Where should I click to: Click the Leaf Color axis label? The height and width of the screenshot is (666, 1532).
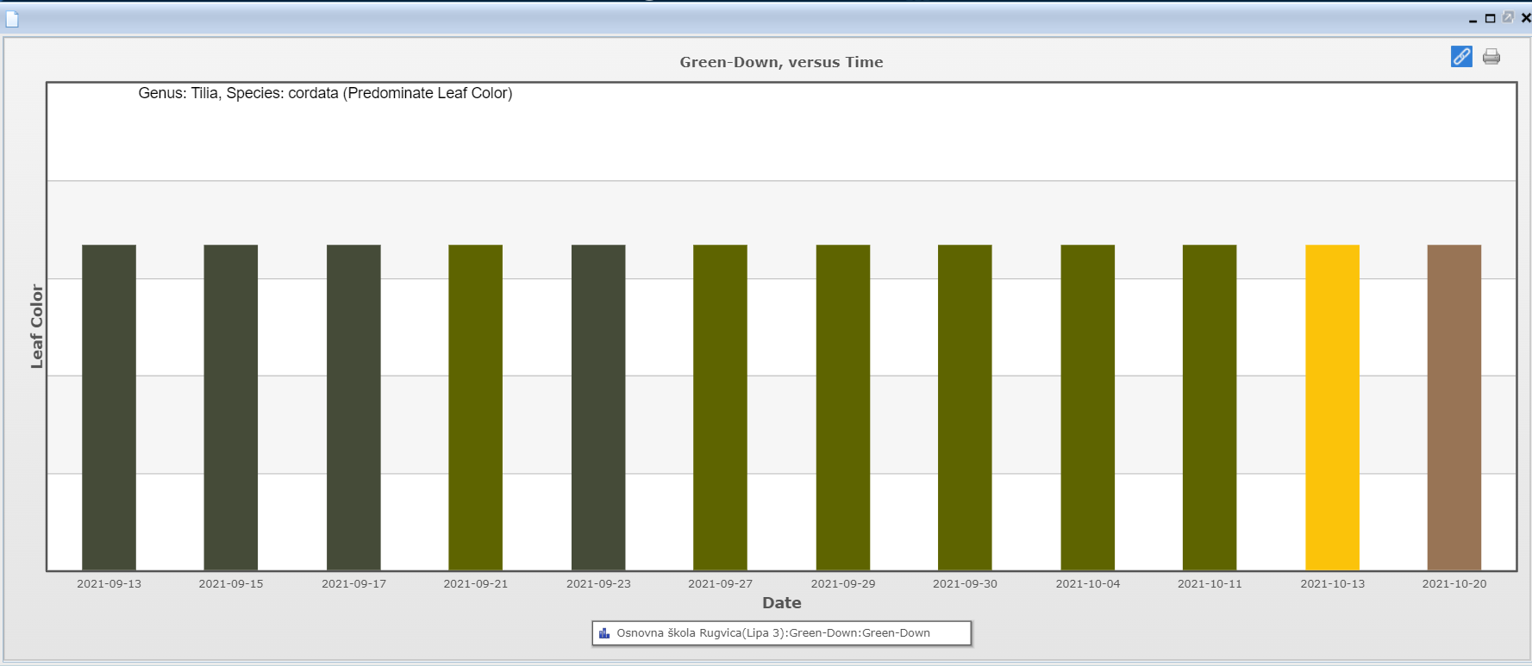point(36,327)
